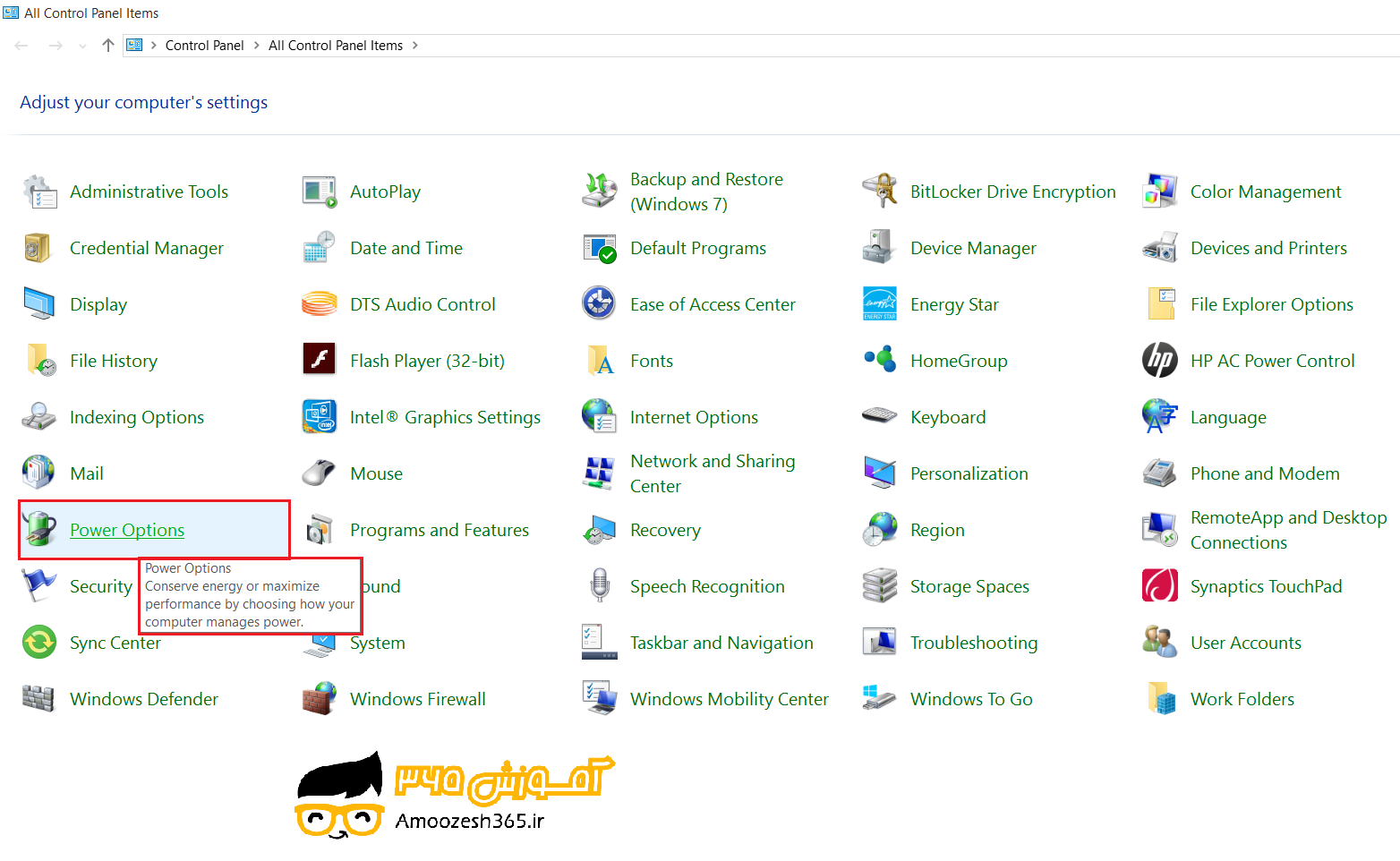Screen dimensions: 1400x861
Task: Click the Phone and Modem link
Action: point(1265,473)
